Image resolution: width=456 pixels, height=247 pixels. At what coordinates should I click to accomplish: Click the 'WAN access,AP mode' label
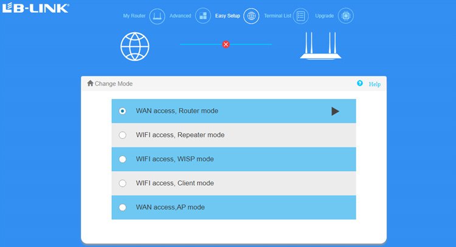click(x=170, y=207)
